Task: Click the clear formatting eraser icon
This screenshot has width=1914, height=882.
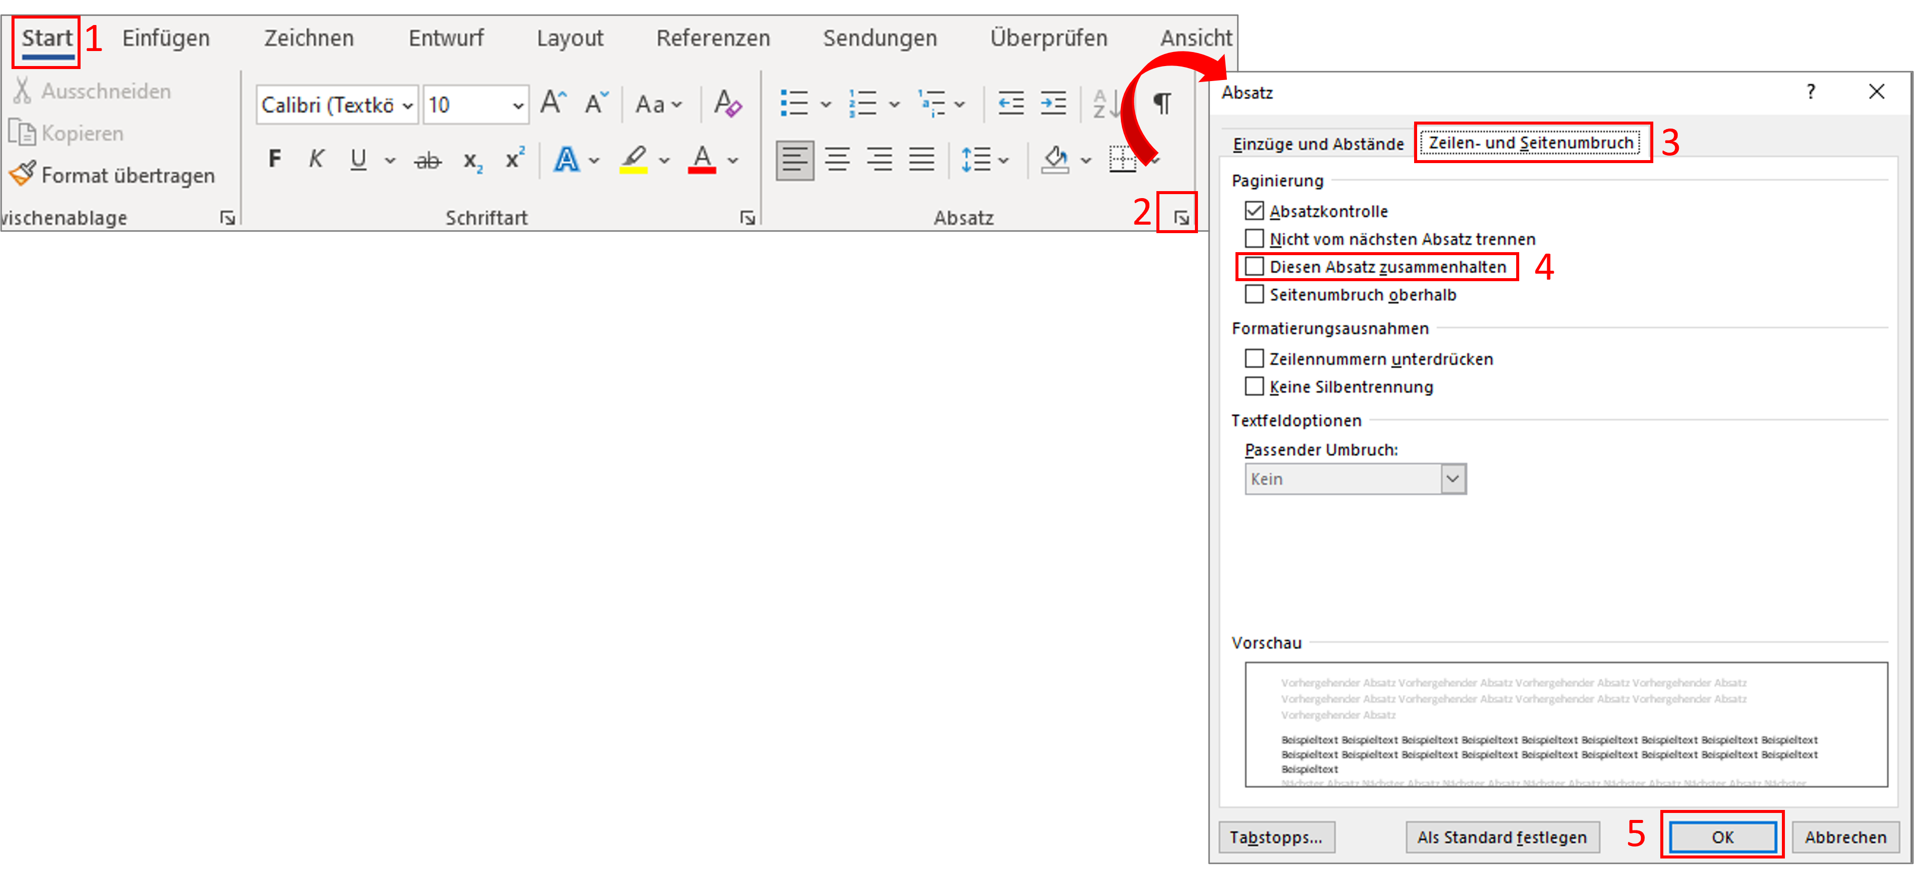Action: pos(728,103)
